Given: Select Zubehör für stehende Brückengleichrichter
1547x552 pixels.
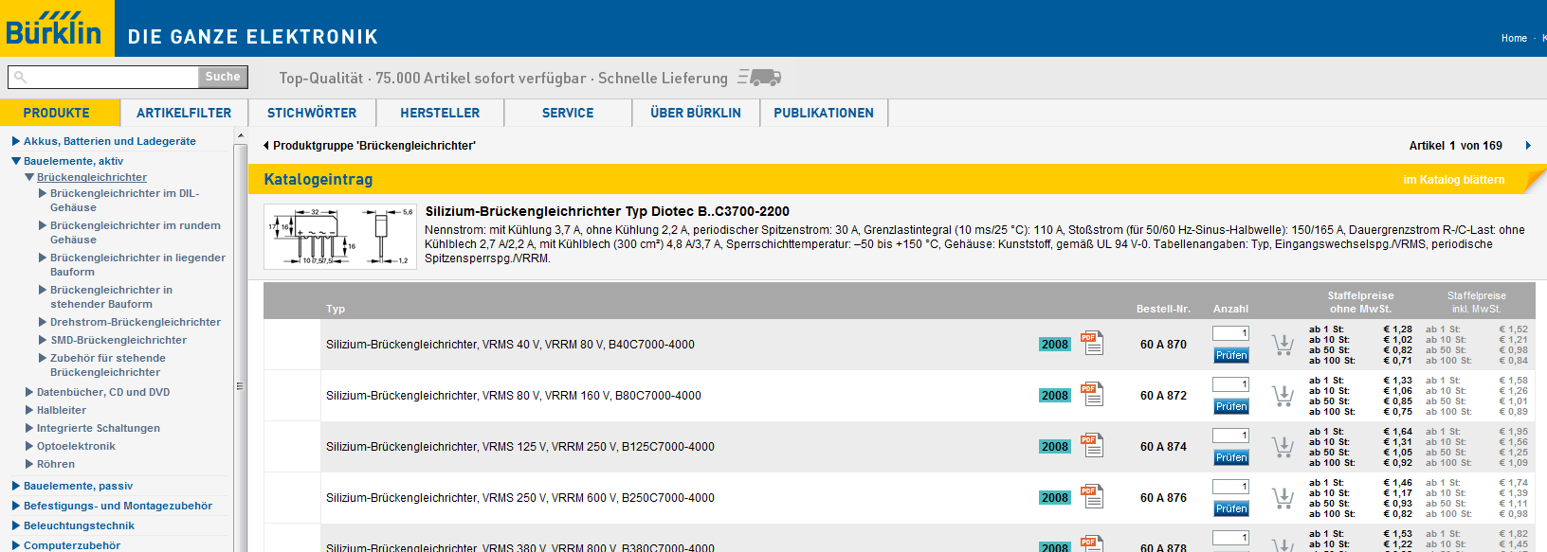Looking at the screenshot, I should click(x=108, y=365).
